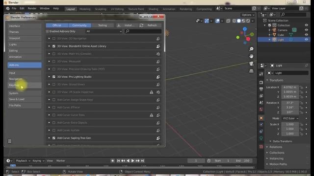Enable the 3D View: Stored Views add-on
Screen dimensions: 314x176
coord(53,85)
